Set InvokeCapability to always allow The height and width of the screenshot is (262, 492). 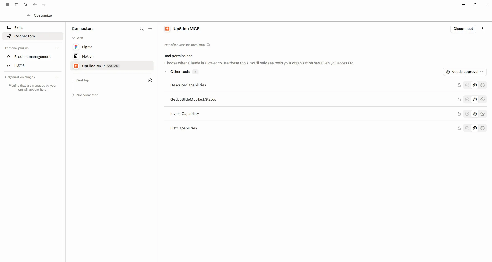[467, 114]
